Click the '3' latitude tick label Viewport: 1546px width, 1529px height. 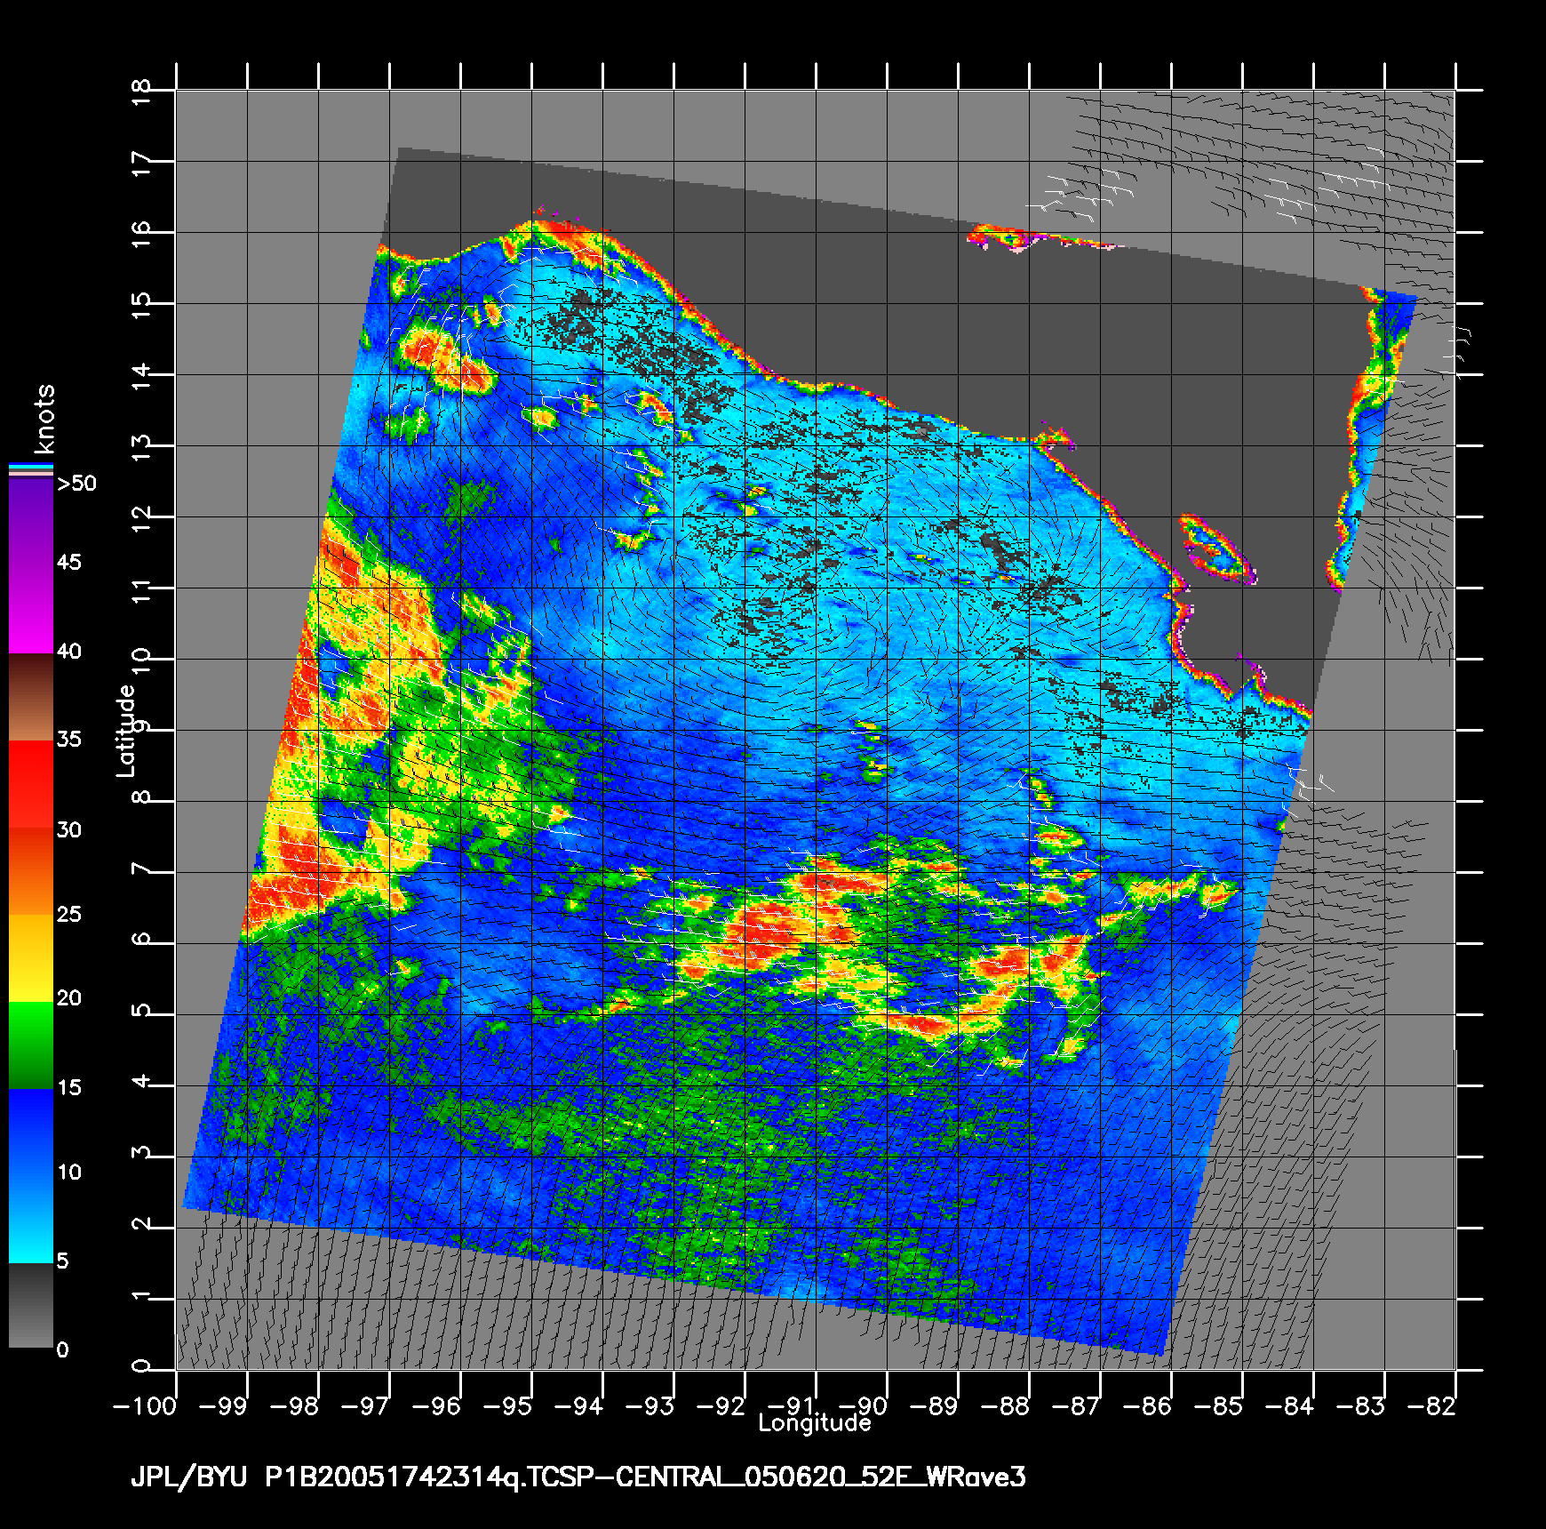(142, 1151)
